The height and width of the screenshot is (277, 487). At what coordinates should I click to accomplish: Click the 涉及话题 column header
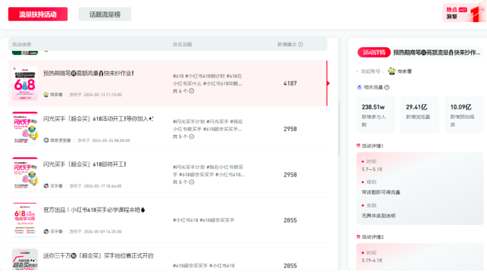pos(182,45)
